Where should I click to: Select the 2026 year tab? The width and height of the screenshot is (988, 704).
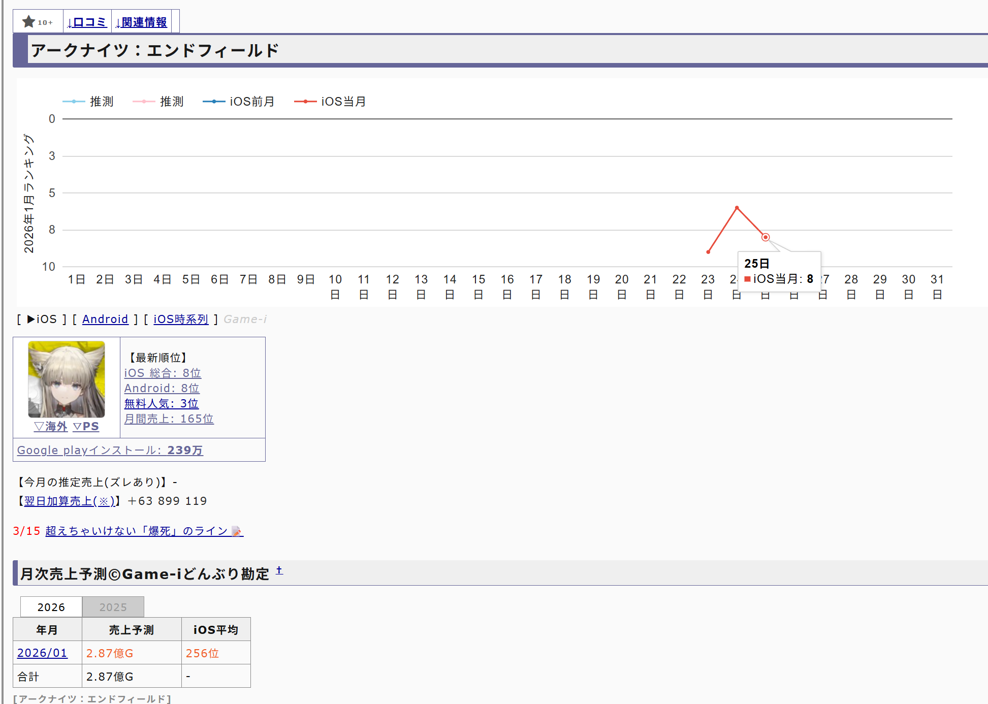click(x=51, y=607)
